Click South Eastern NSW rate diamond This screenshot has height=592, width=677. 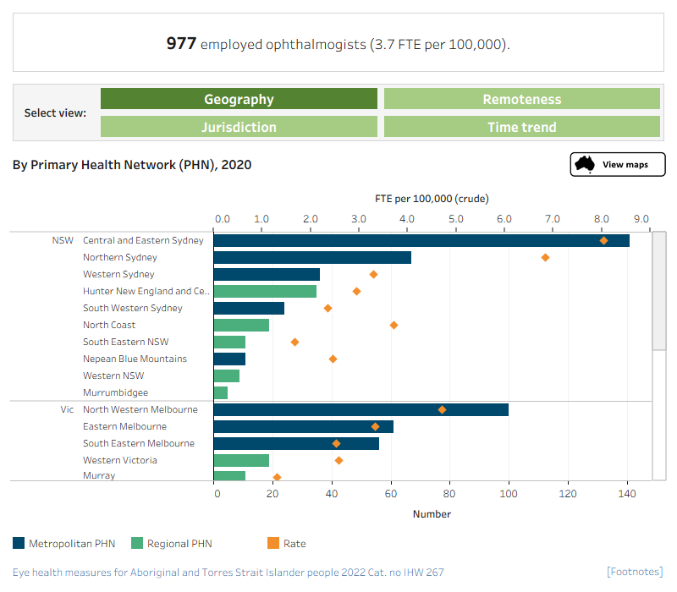click(294, 343)
